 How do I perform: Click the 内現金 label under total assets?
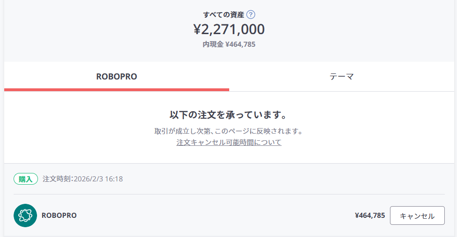(213, 44)
